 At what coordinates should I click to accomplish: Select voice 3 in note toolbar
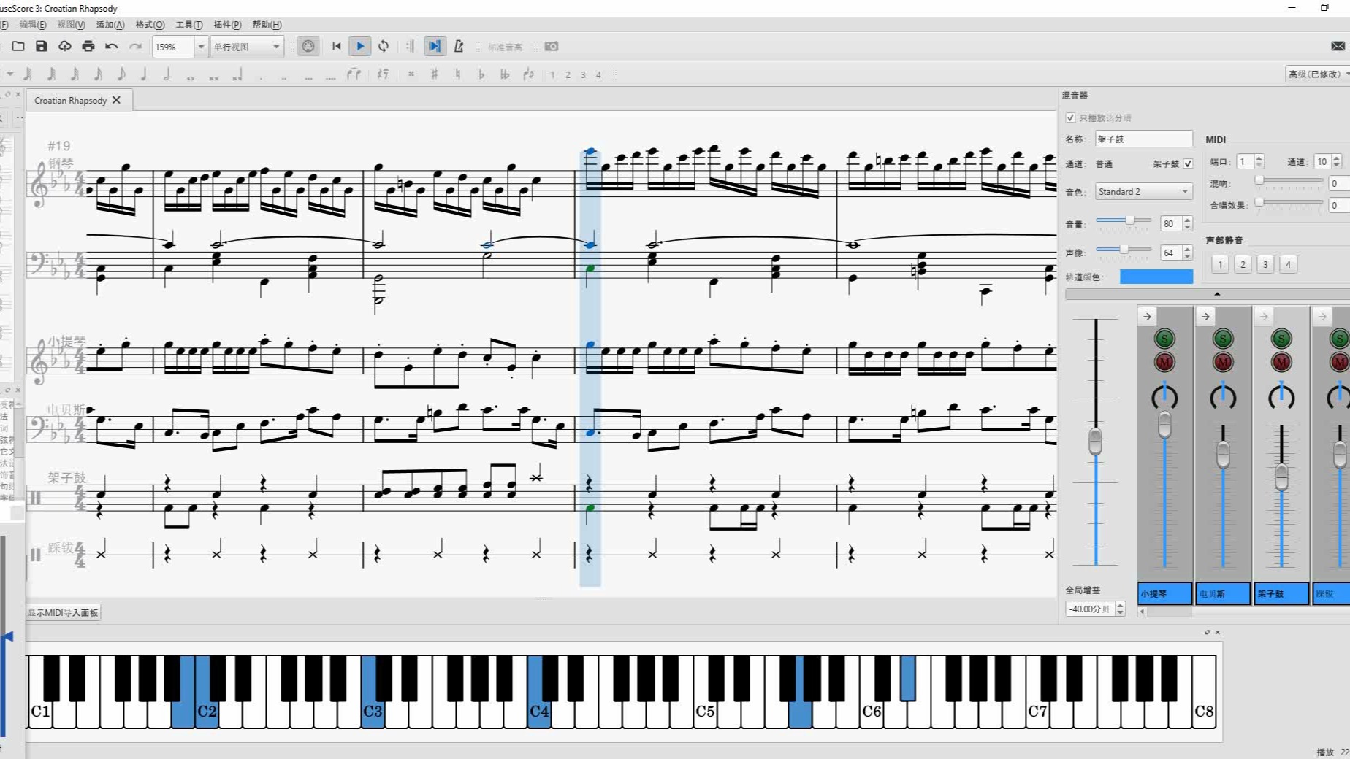click(x=583, y=74)
